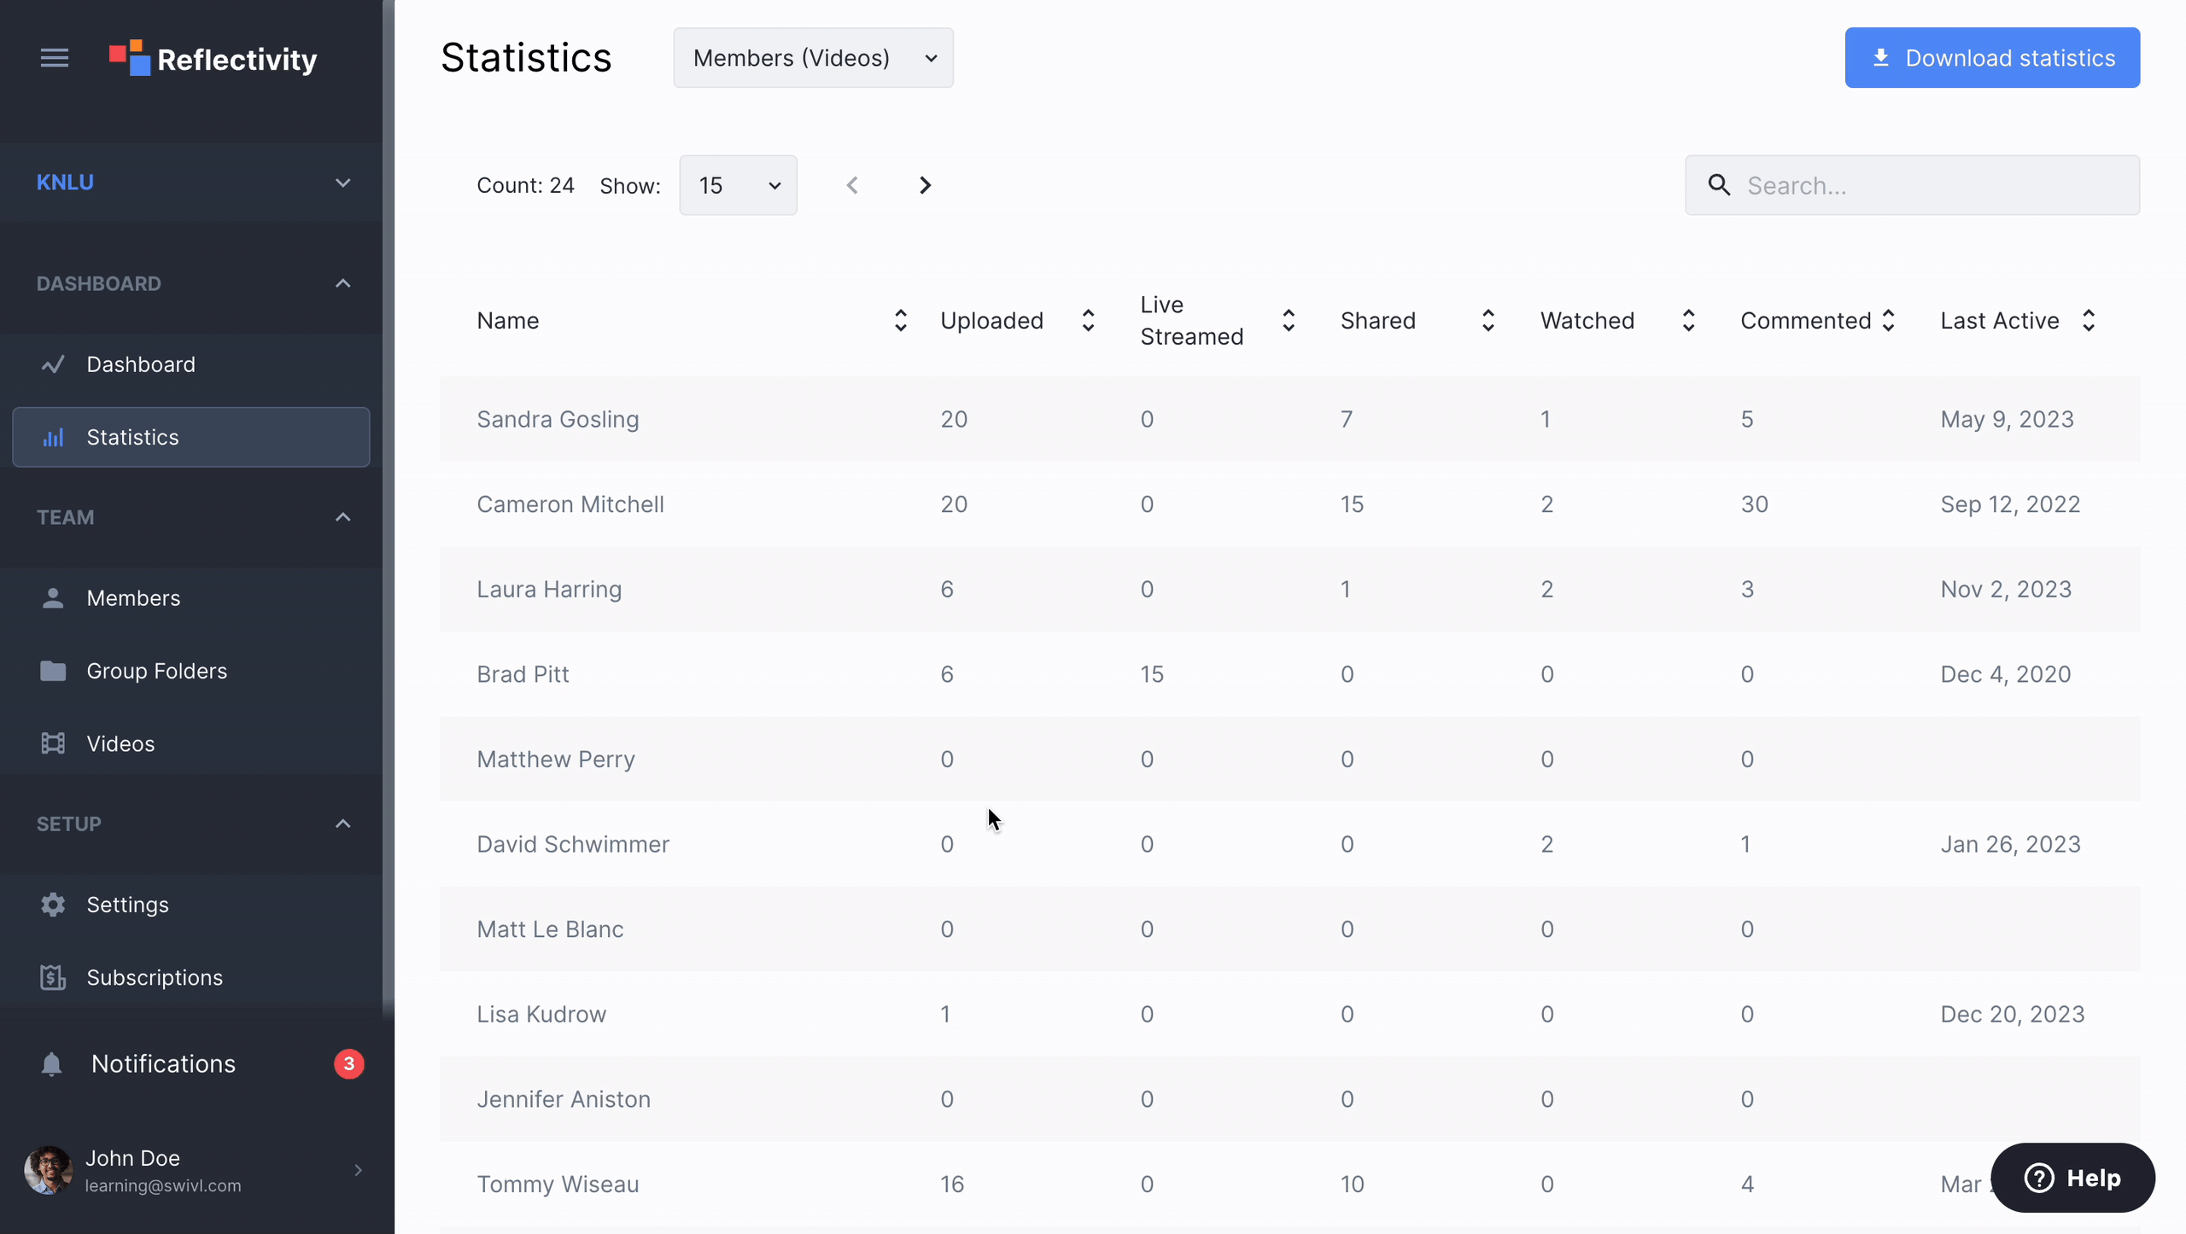This screenshot has height=1234, width=2186.
Task: Click the Dashboard sidebar icon
Action: (x=51, y=364)
